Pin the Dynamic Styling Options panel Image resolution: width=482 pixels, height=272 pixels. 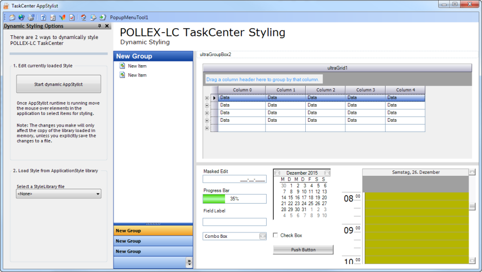click(100, 26)
